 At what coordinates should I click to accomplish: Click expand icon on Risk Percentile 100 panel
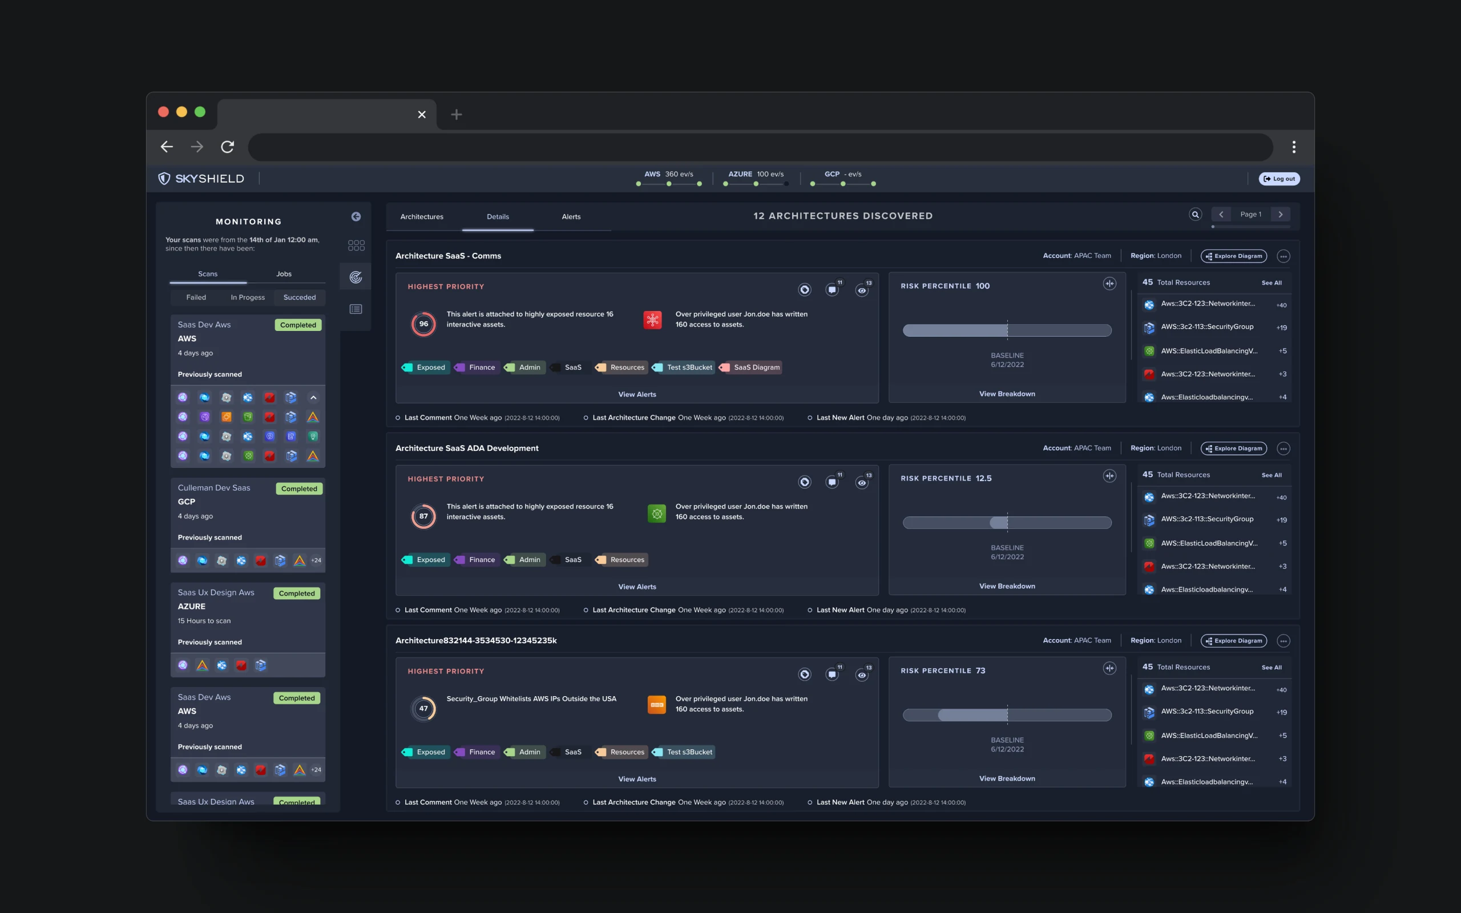[x=1109, y=284]
